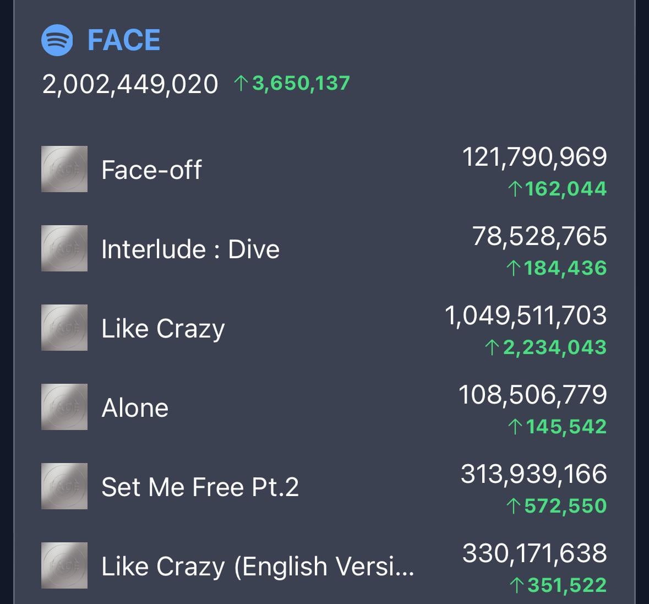Click the Like Crazy album cover thumbnail

64,328
